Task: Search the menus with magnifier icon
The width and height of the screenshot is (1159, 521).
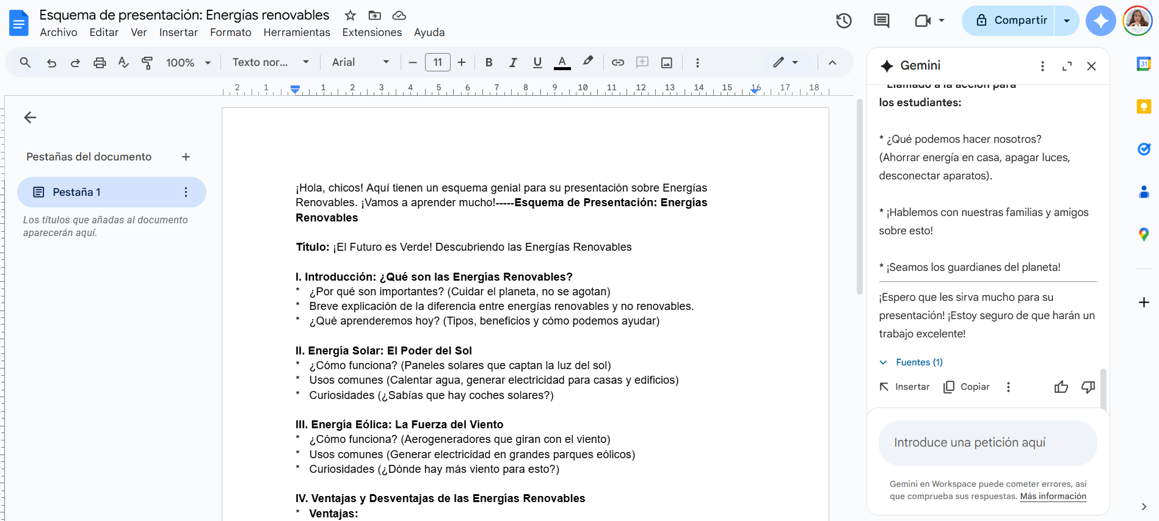Action: [x=25, y=62]
